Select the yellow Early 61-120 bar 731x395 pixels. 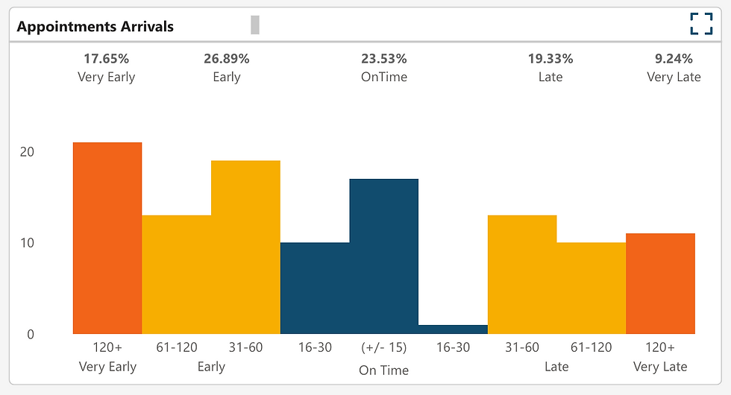click(176, 274)
